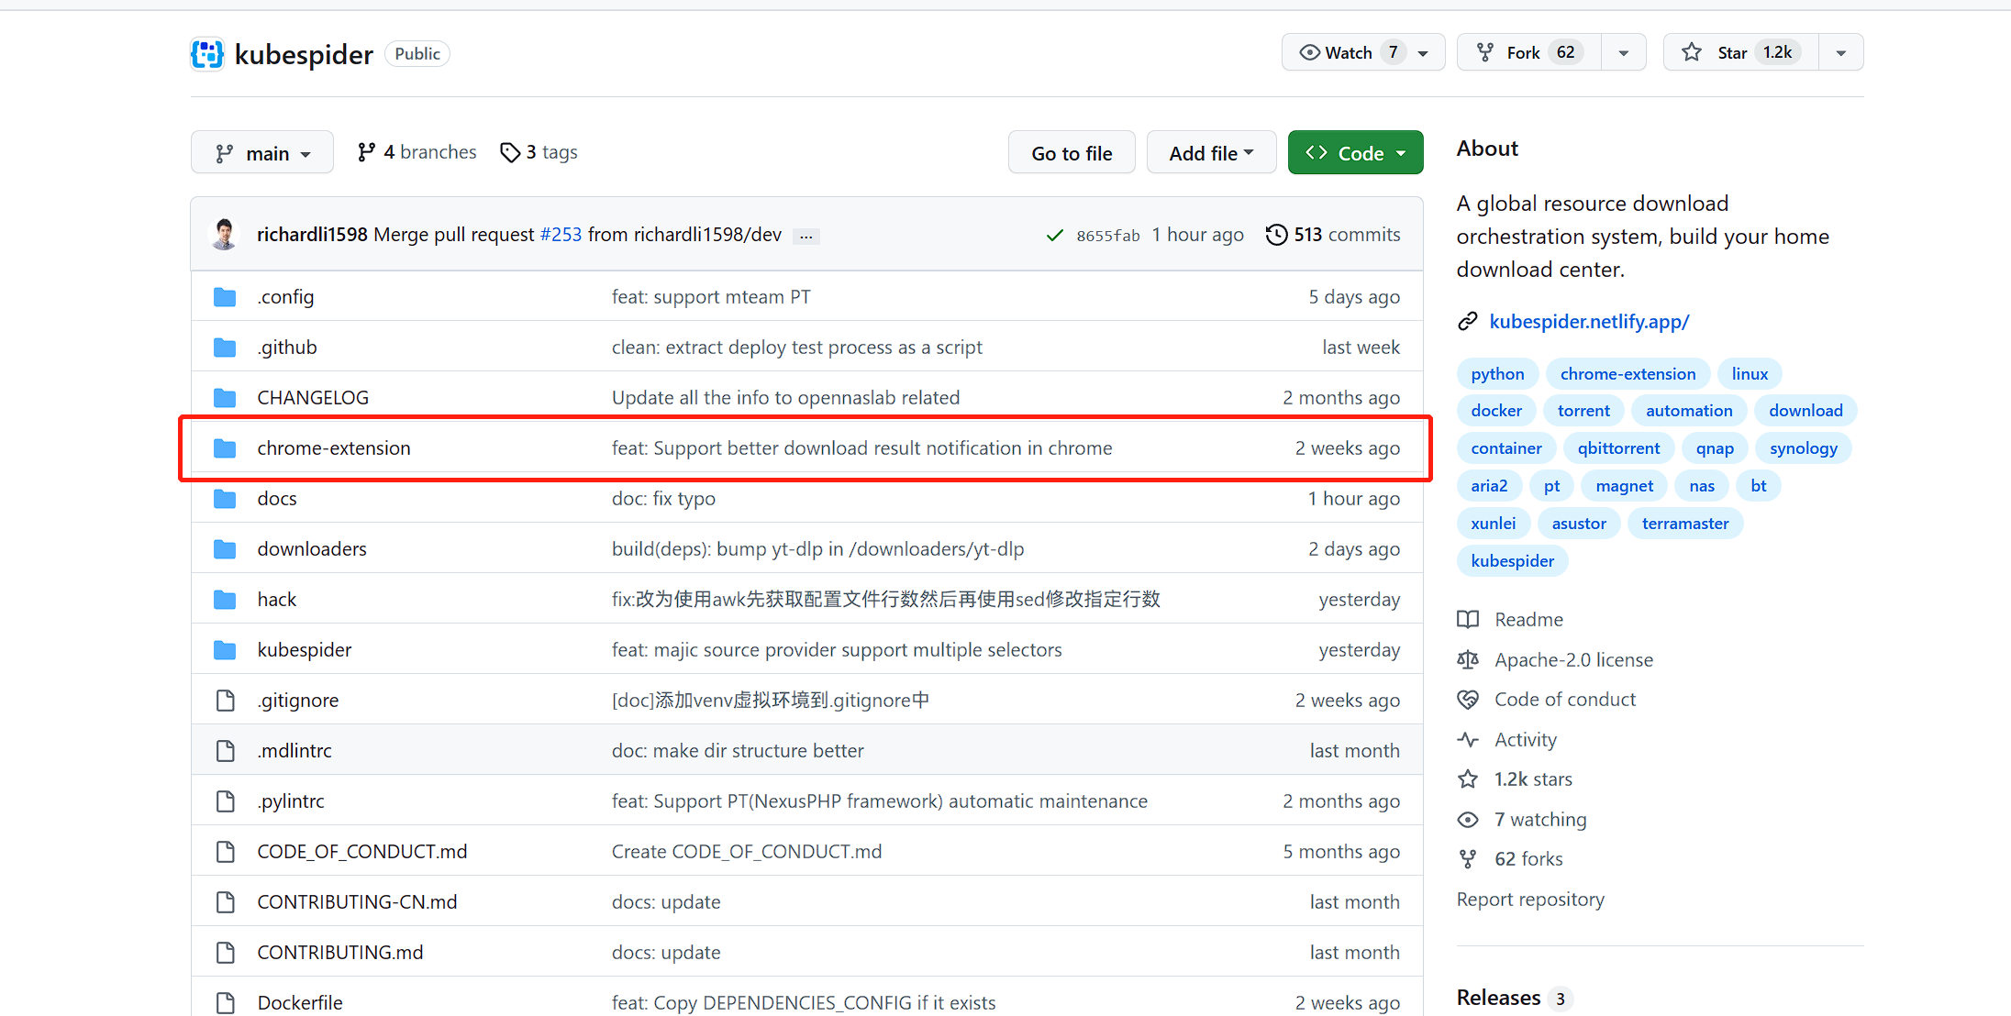Select the python topic tag

pos(1497,374)
